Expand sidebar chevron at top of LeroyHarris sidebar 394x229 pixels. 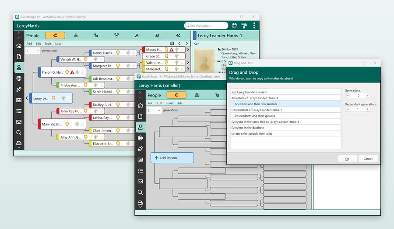pyautogui.click(x=19, y=33)
